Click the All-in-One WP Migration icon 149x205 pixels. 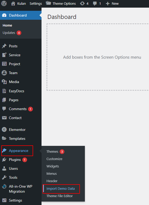(x=4, y=186)
